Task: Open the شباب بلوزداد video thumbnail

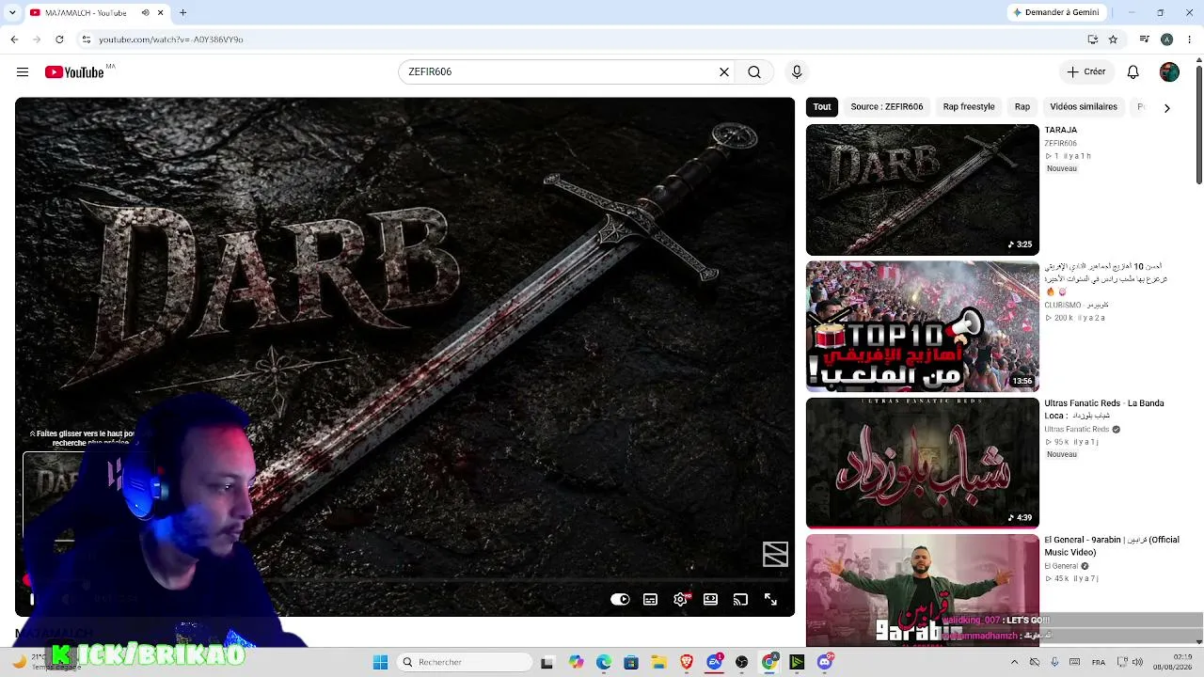Action: [923, 464]
